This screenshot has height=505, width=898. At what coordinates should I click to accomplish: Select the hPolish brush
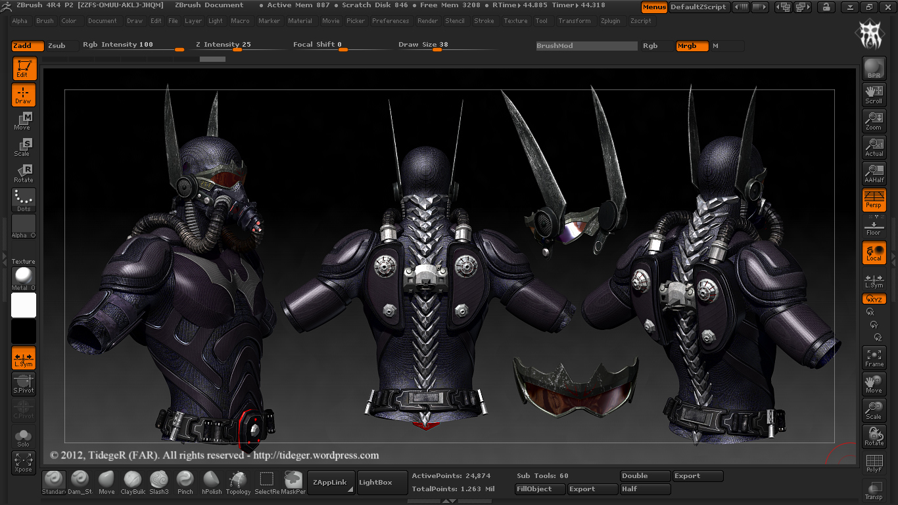click(212, 483)
